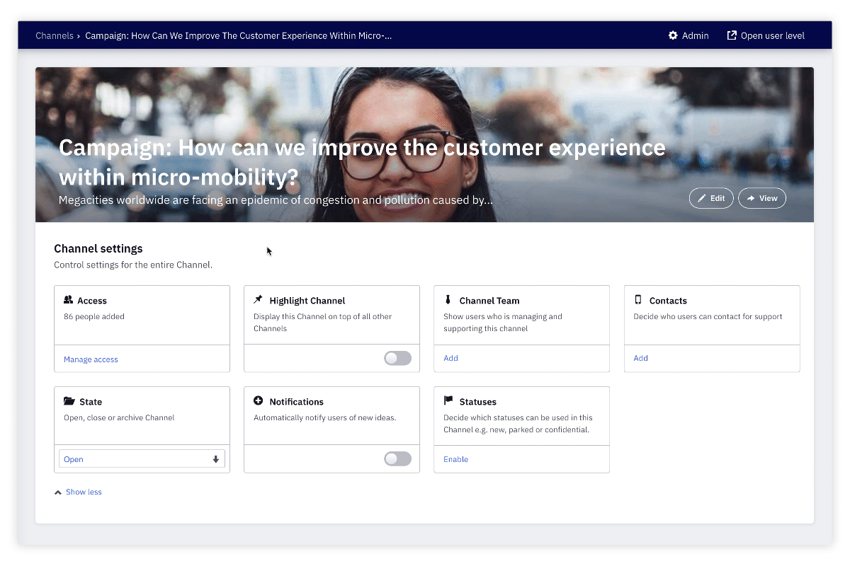The height and width of the screenshot is (566, 850).
Task: Click Add under Contacts
Action: coord(640,358)
